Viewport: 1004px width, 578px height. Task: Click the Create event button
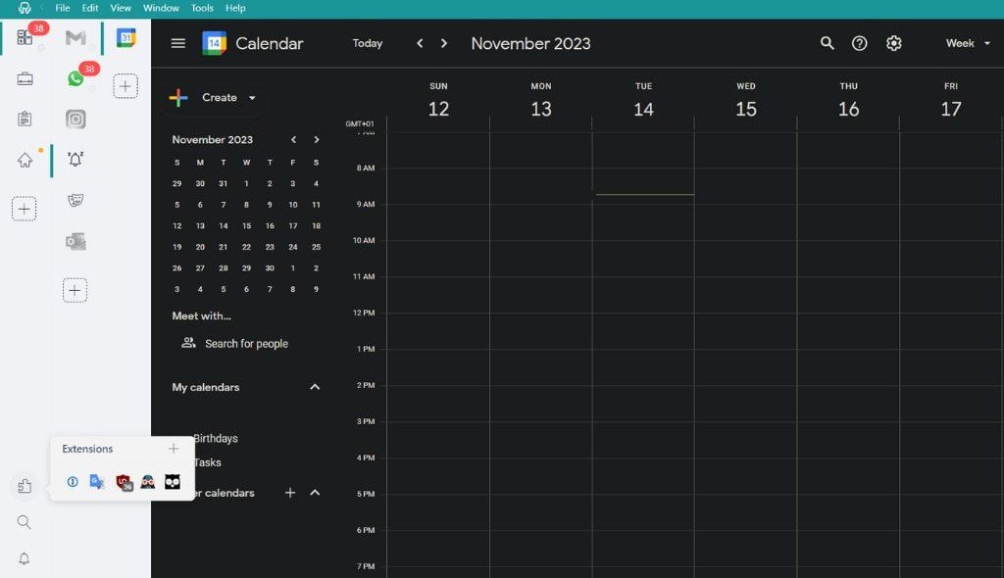[x=213, y=98]
